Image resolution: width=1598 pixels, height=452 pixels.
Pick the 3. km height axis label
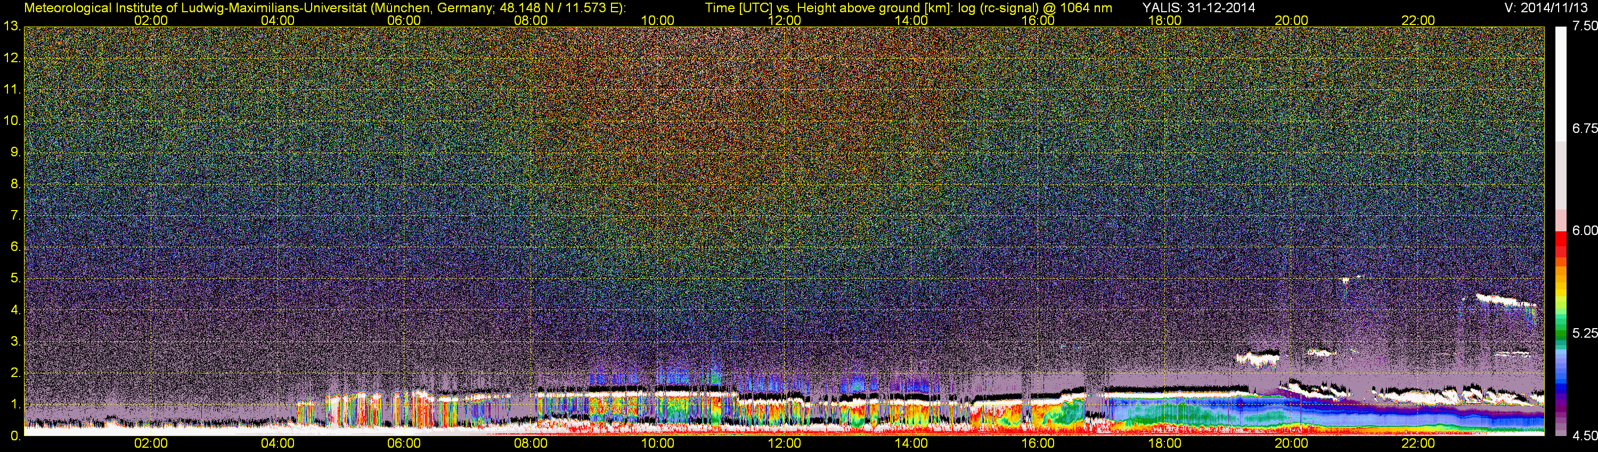15,341
